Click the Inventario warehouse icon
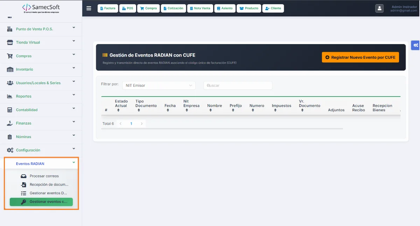The height and width of the screenshot is (226, 420). (x=10, y=69)
